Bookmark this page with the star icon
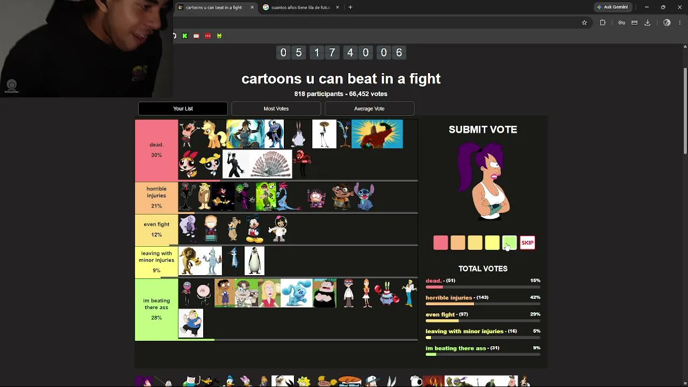Viewport: 688px width, 387px height. [x=584, y=23]
